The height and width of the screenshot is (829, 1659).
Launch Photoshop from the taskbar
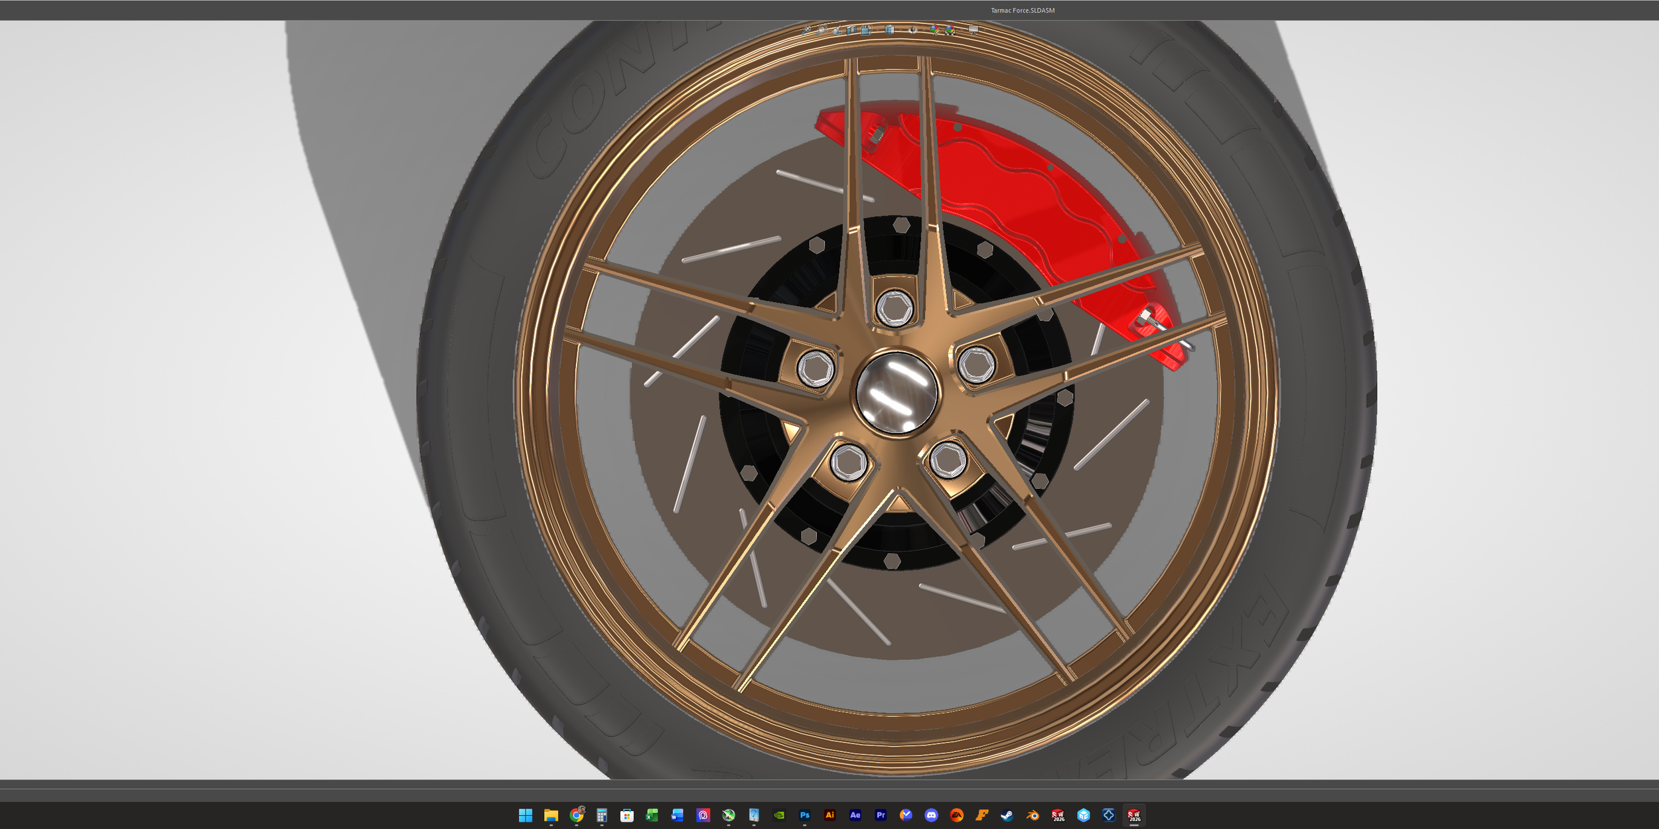pyautogui.click(x=804, y=815)
